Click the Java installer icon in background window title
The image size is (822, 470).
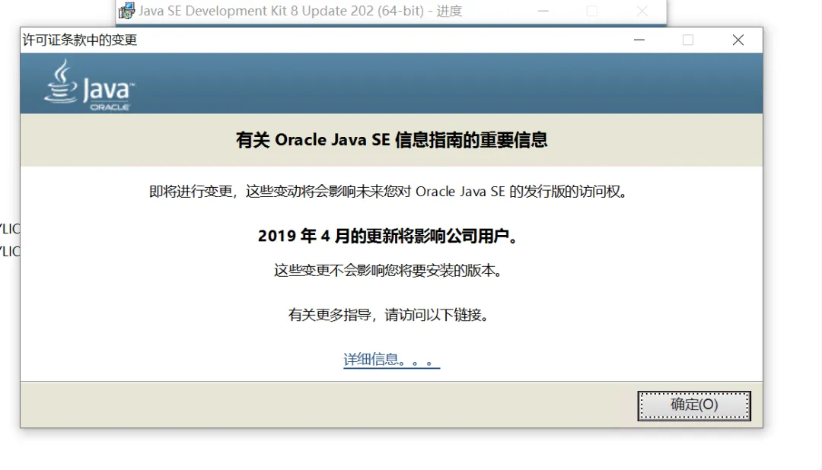(126, 11)
